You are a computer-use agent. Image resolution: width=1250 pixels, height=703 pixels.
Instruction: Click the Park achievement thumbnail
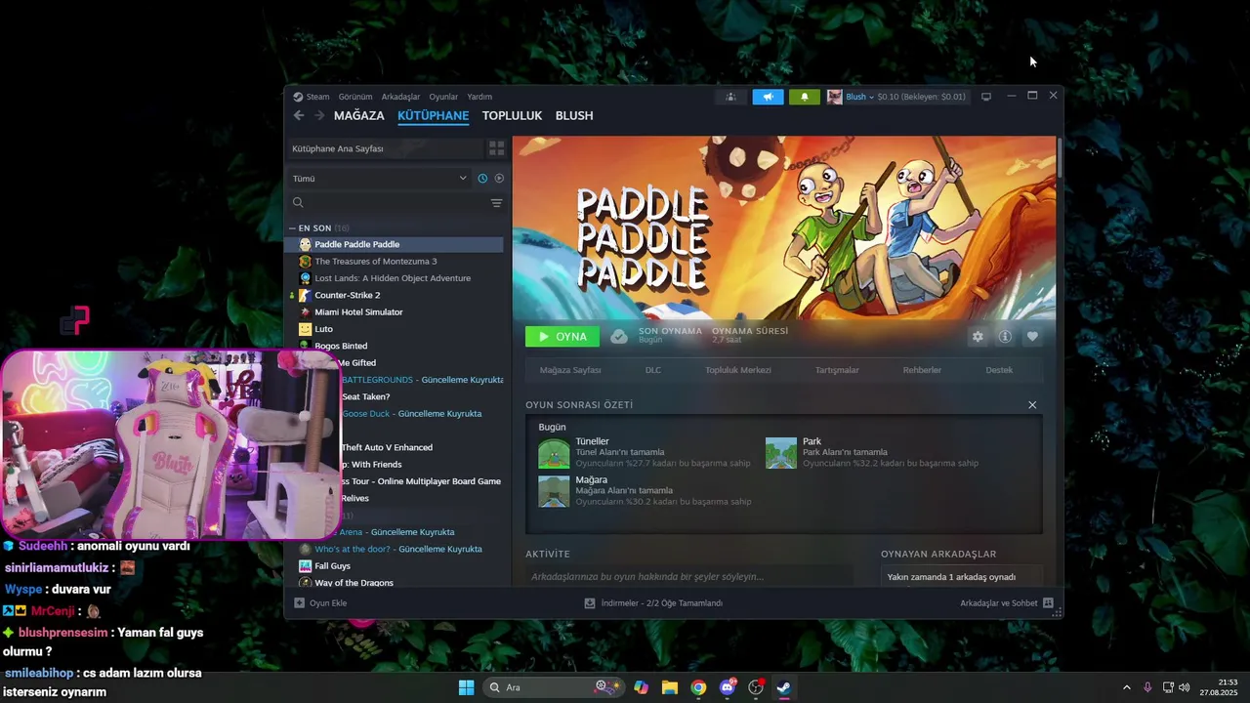(780, 454)
